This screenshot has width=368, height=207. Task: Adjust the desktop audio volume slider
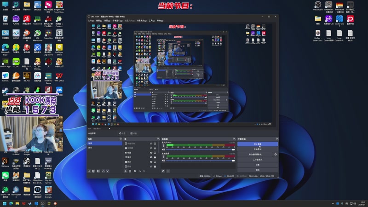200,161
